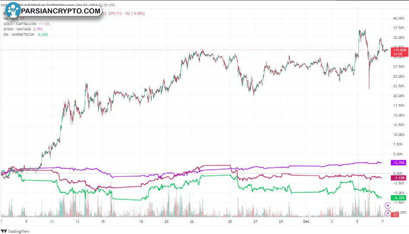
Task: Click date 5 on time axis
Action: (x=357, y=221)
